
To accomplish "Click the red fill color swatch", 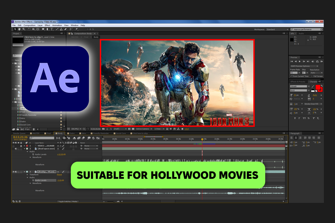I will coord(318,87).
